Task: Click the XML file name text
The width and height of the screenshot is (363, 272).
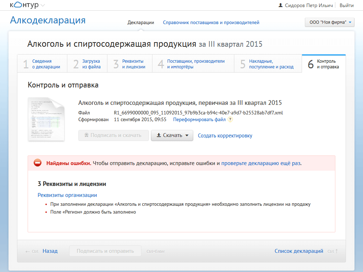Action: (199, 113)
